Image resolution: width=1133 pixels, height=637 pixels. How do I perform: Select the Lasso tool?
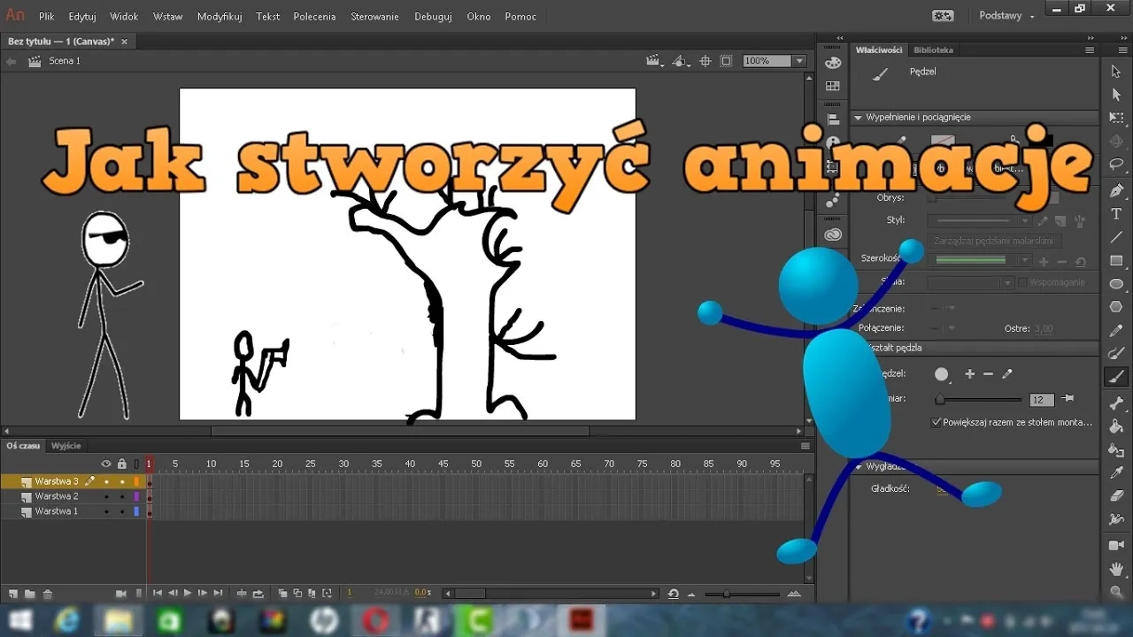point(1116,164)
